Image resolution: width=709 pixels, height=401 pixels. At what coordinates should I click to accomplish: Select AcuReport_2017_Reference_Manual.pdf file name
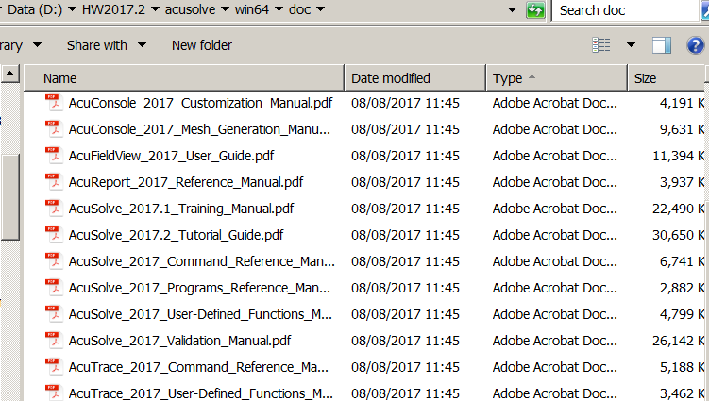pos(186,182)
